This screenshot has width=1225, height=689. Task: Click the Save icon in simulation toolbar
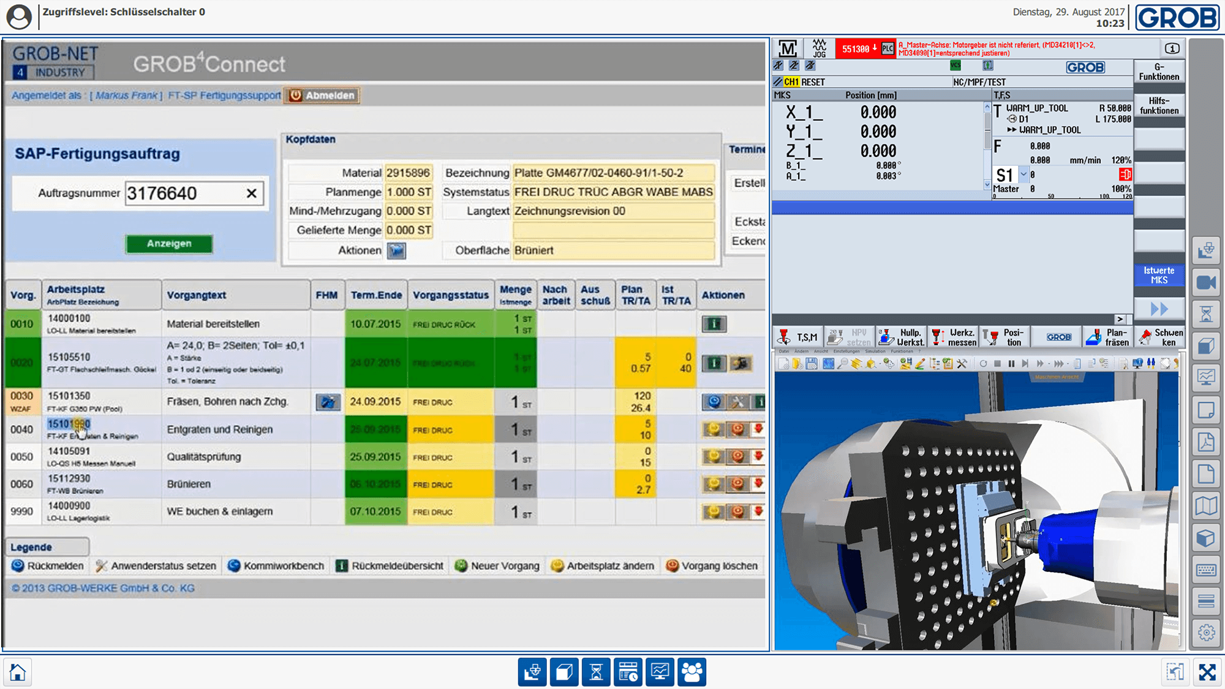click(x=812, y=363)
